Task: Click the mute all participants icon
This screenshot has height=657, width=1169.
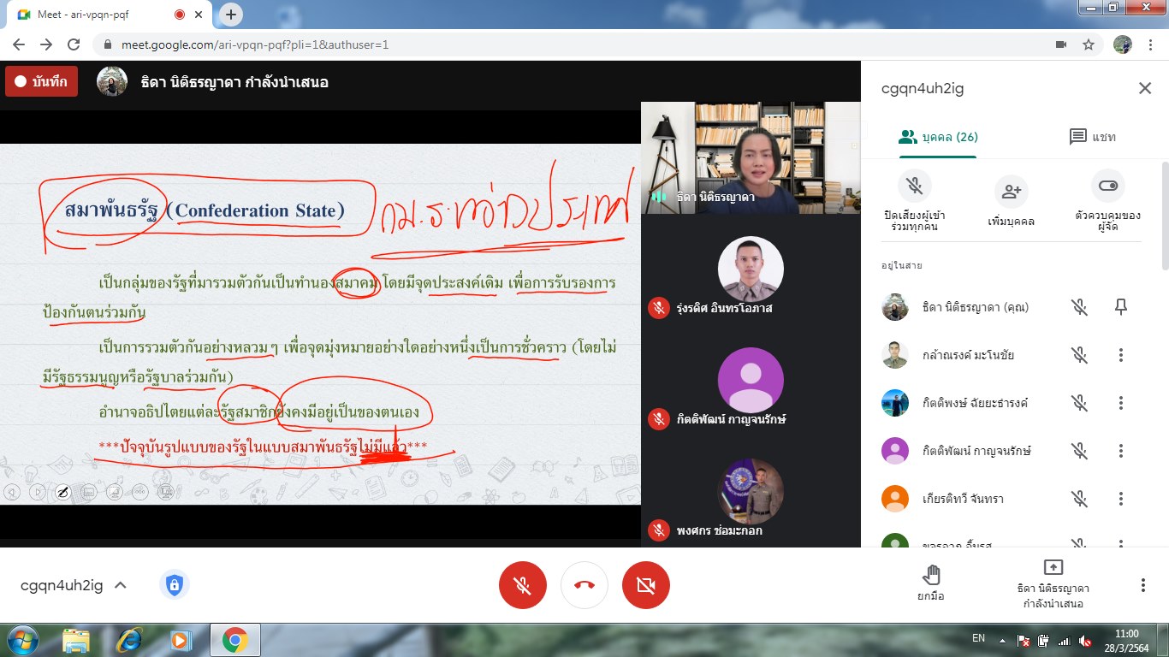Action: [914, 186]
